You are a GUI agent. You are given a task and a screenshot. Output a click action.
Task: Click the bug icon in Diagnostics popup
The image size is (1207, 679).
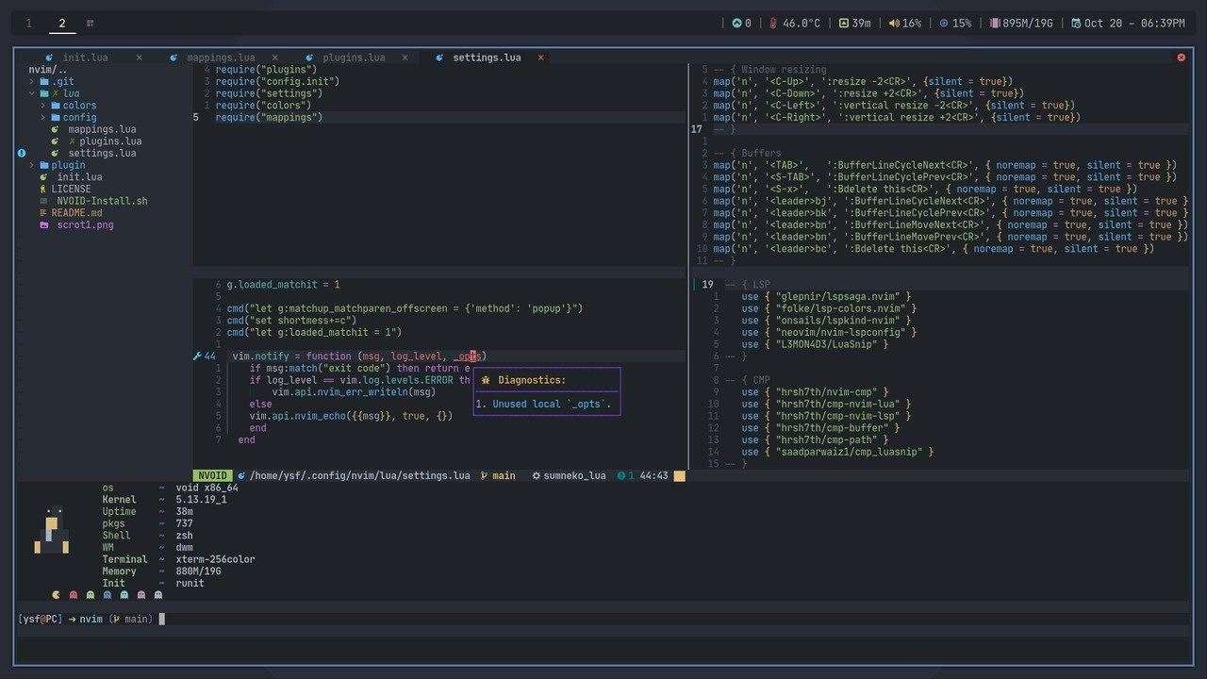click(486, 380)
